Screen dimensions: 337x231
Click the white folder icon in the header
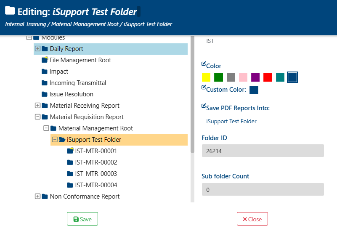(10, 11)
